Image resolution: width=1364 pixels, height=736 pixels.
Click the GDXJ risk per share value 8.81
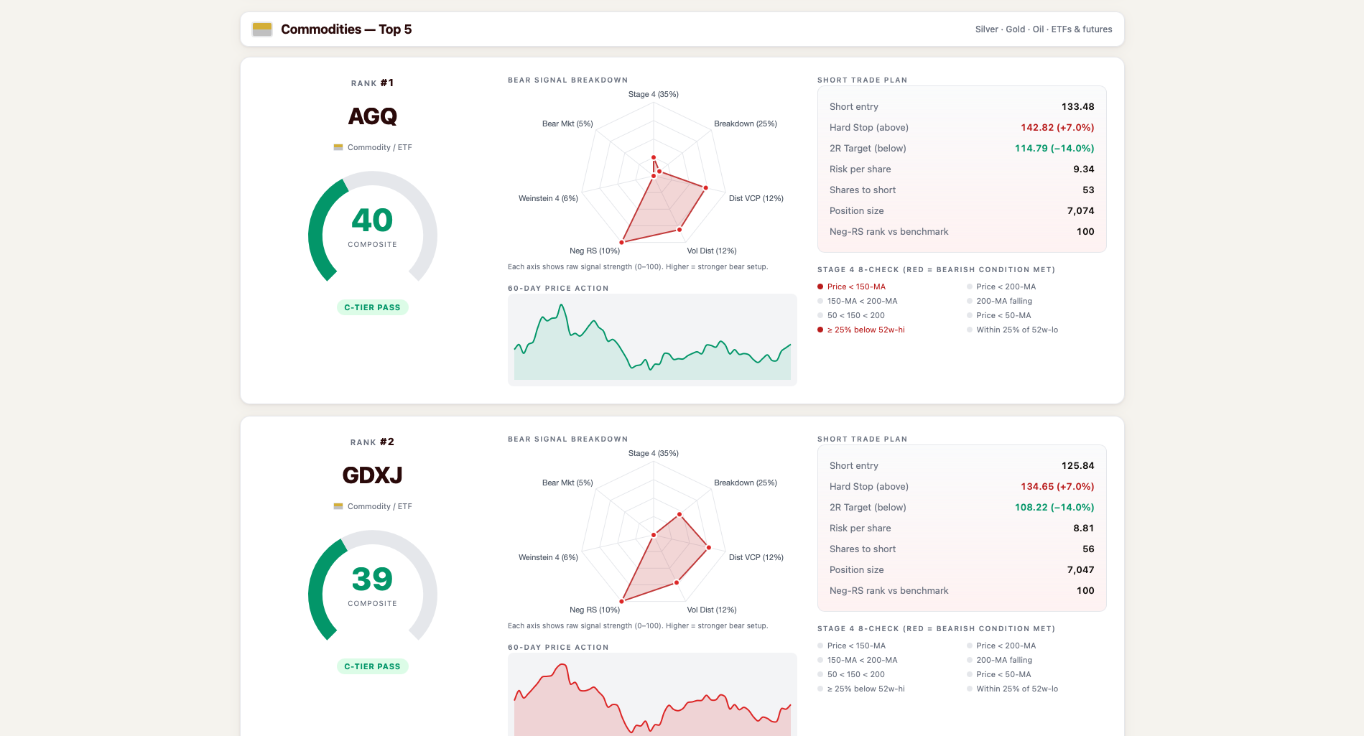pos(1084,528)
